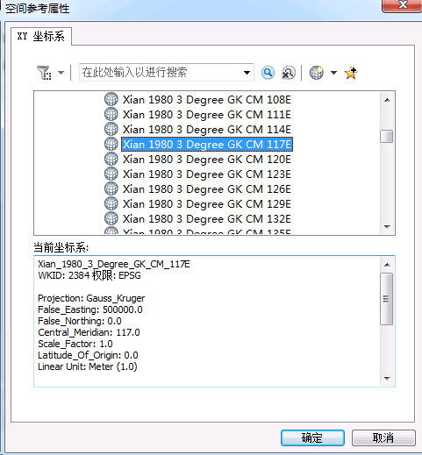422x455 pixels.
Task: Click globe icon beside CM 108E entry
Action: pos(111,99)
